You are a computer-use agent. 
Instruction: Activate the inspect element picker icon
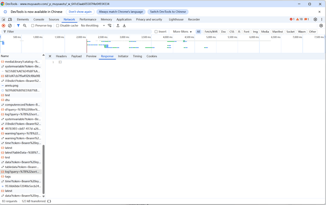click(x=3, y=19)
